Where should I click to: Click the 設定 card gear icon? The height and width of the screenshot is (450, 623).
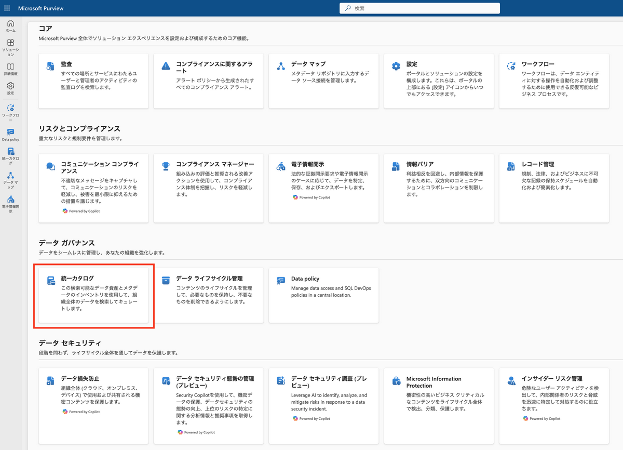click(396, 66)
